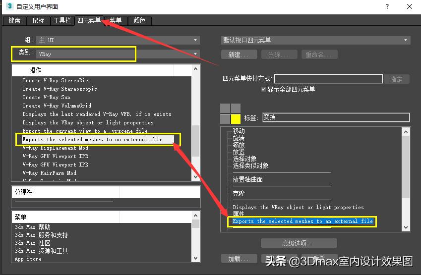Toggle the 显示全部四元菜单 checkbox
This screenshot has height=275, width=421.
[264, 89]
